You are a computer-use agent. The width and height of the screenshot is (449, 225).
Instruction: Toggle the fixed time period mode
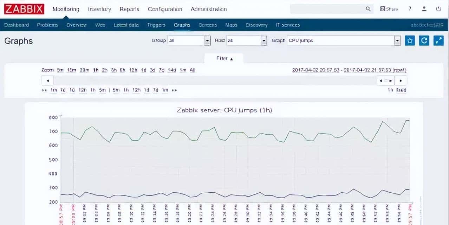pos(401,90)
